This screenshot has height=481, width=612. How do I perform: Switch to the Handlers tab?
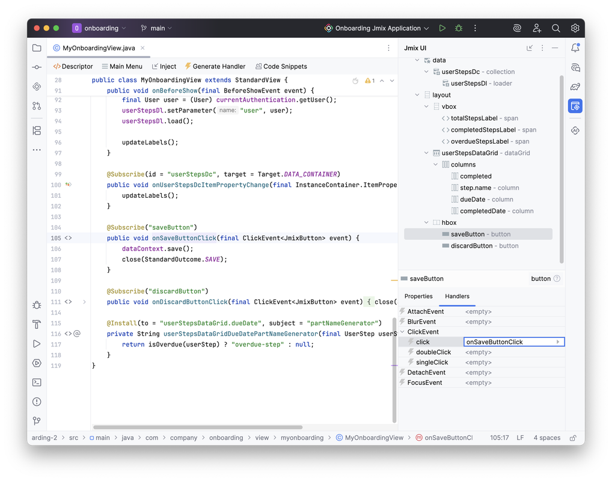[457, 296]
